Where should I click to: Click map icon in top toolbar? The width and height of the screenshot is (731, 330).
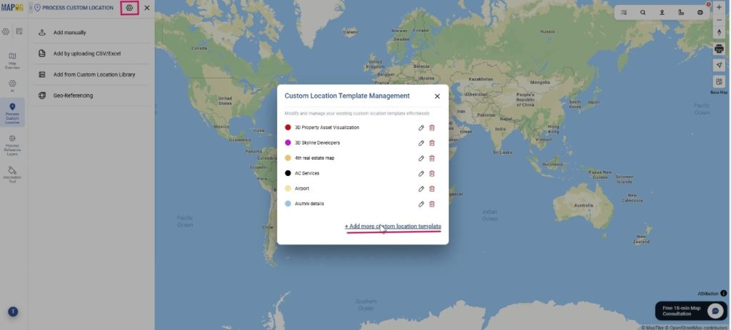[x=624, y=13]
